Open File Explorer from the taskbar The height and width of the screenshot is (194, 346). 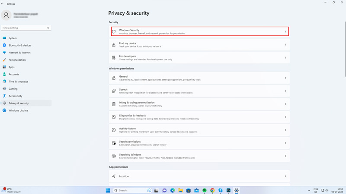[x=180, y=191]
